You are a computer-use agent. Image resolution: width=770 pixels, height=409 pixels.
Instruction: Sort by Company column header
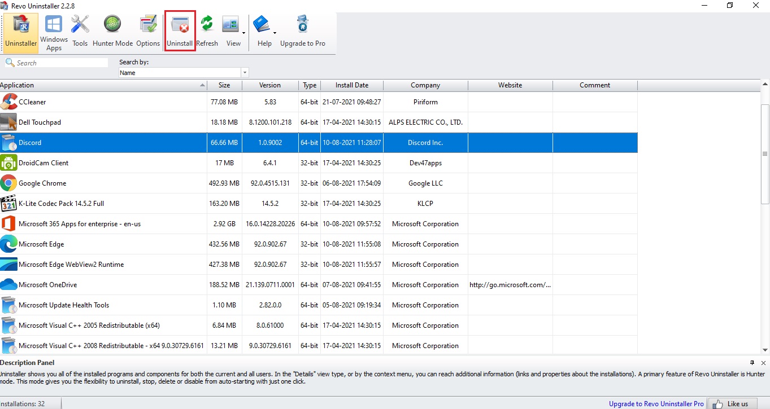425,85
